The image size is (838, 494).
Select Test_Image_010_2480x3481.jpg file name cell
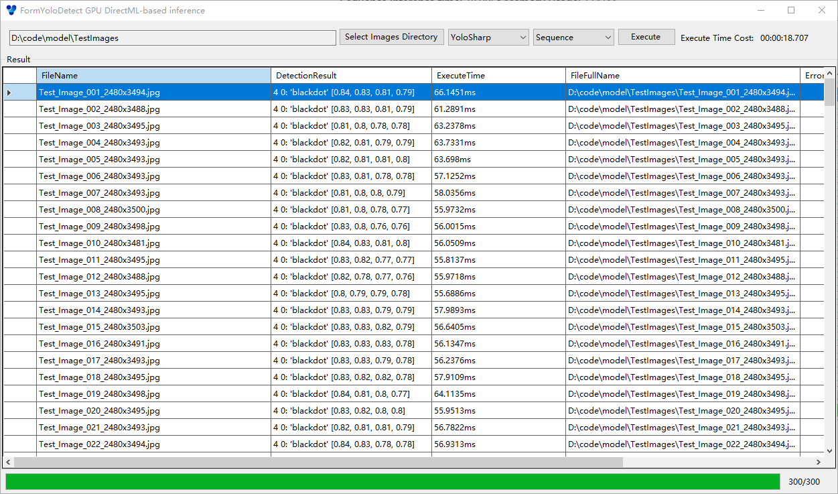[153, 243]
